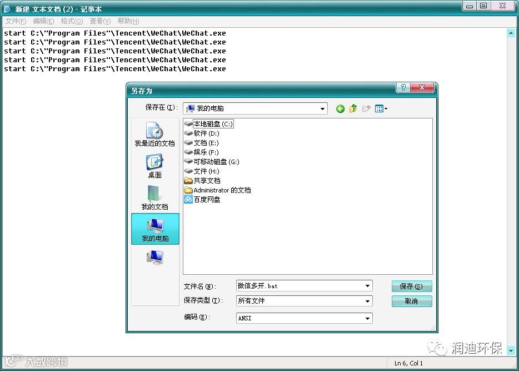Click the Notepad icon in title bar
This screenshot has width=519, height=371.
click(7, 9)
